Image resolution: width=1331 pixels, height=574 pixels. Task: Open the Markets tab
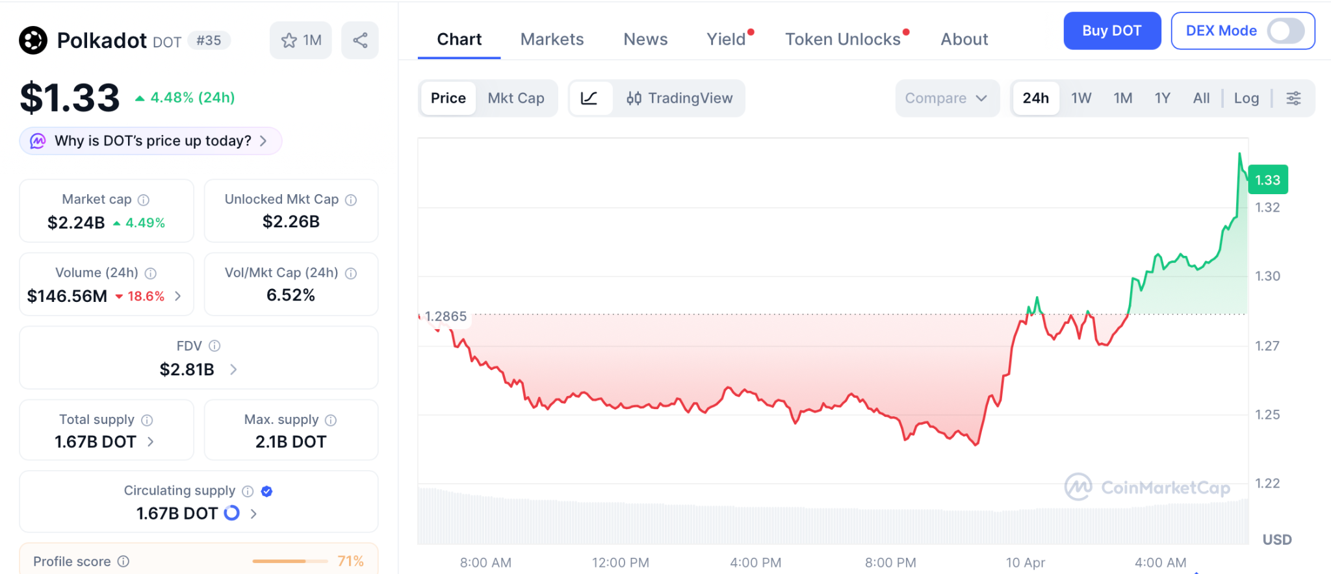pyautogui.click(x=552, y=40)
